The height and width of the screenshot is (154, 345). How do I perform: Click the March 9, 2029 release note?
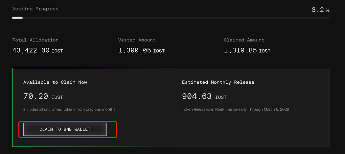click(x=236, y=109)
